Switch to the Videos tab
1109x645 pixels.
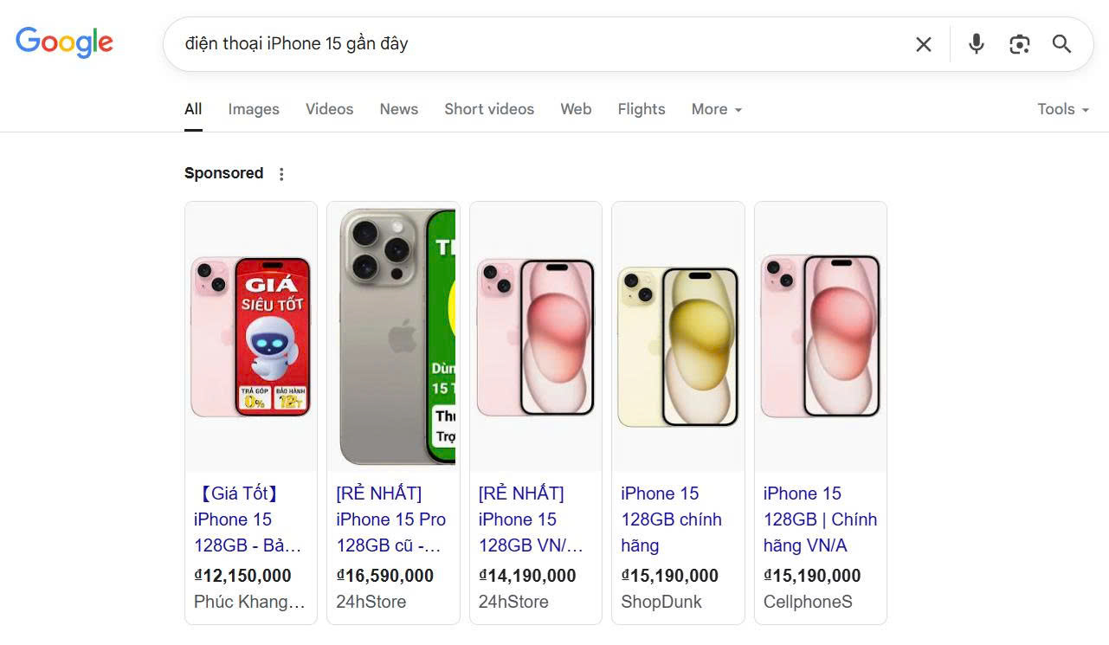pyautogui.click(x=329, y=109)
